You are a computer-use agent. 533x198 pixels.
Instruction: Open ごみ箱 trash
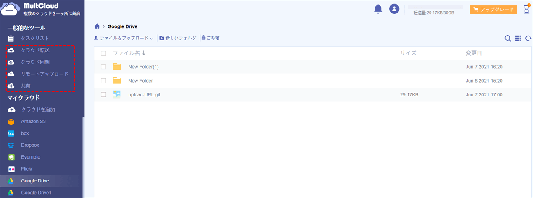(211, 38)
